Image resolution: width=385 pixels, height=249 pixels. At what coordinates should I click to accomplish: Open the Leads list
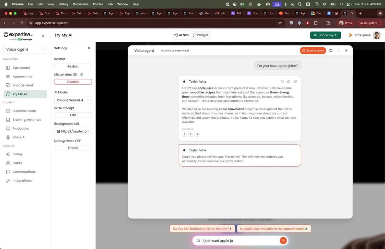[x=17, y=163]
